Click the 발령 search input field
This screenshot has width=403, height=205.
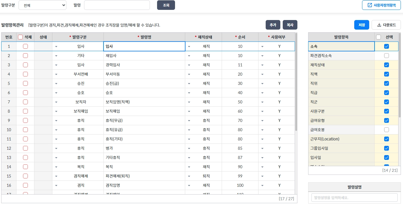(x=117, y=5)
